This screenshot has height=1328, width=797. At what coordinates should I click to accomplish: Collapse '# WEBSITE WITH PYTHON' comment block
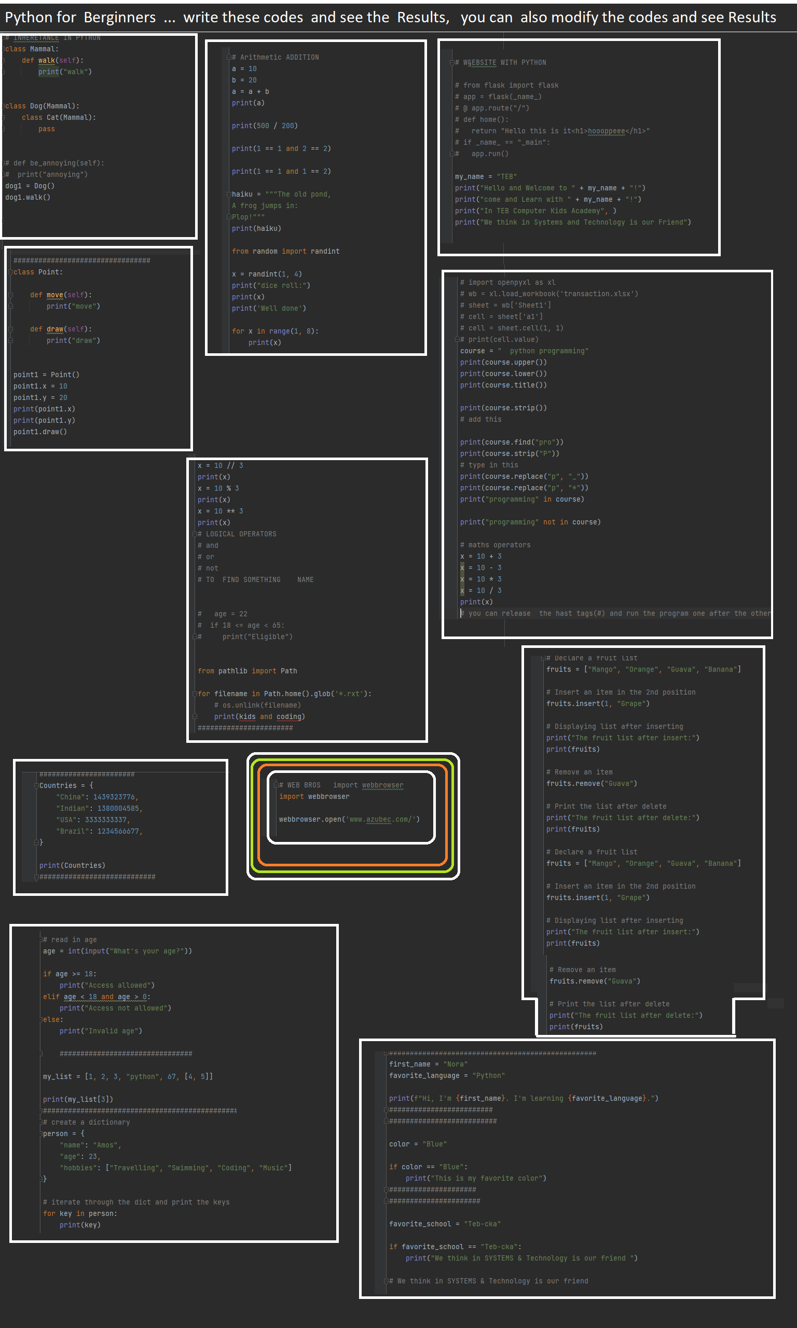[451, 63]
